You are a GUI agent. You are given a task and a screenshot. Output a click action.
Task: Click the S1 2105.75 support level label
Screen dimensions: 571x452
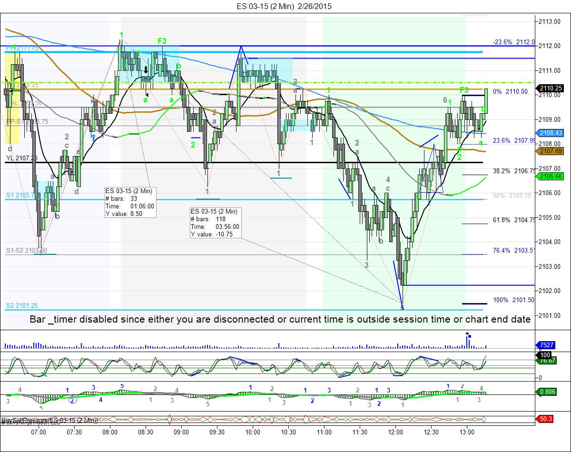click(20, 195)
